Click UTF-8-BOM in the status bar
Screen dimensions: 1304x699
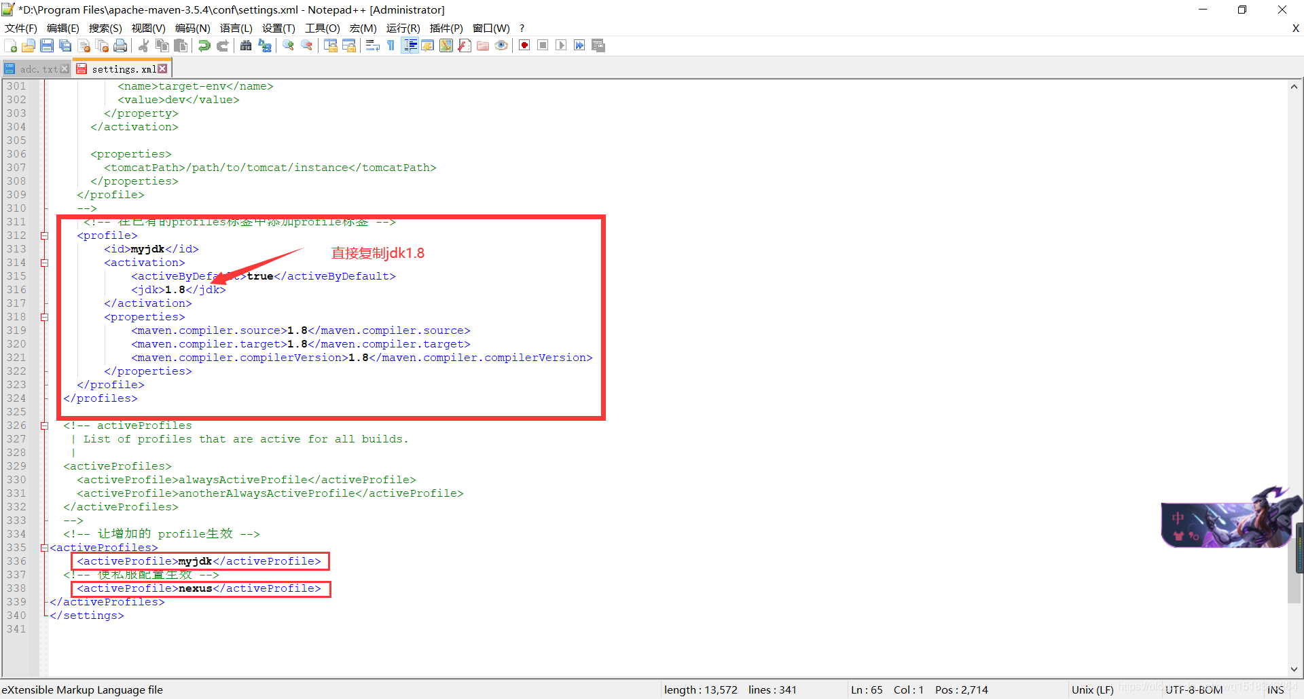pos(1193,689)
